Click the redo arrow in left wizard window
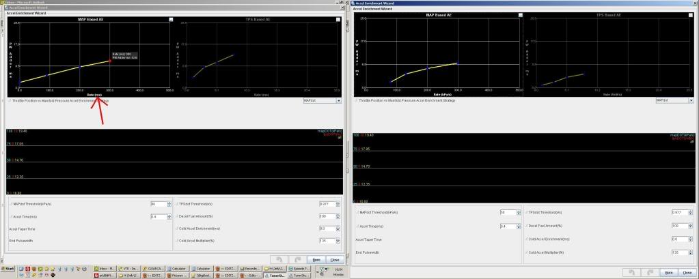 tap(297, 259)
